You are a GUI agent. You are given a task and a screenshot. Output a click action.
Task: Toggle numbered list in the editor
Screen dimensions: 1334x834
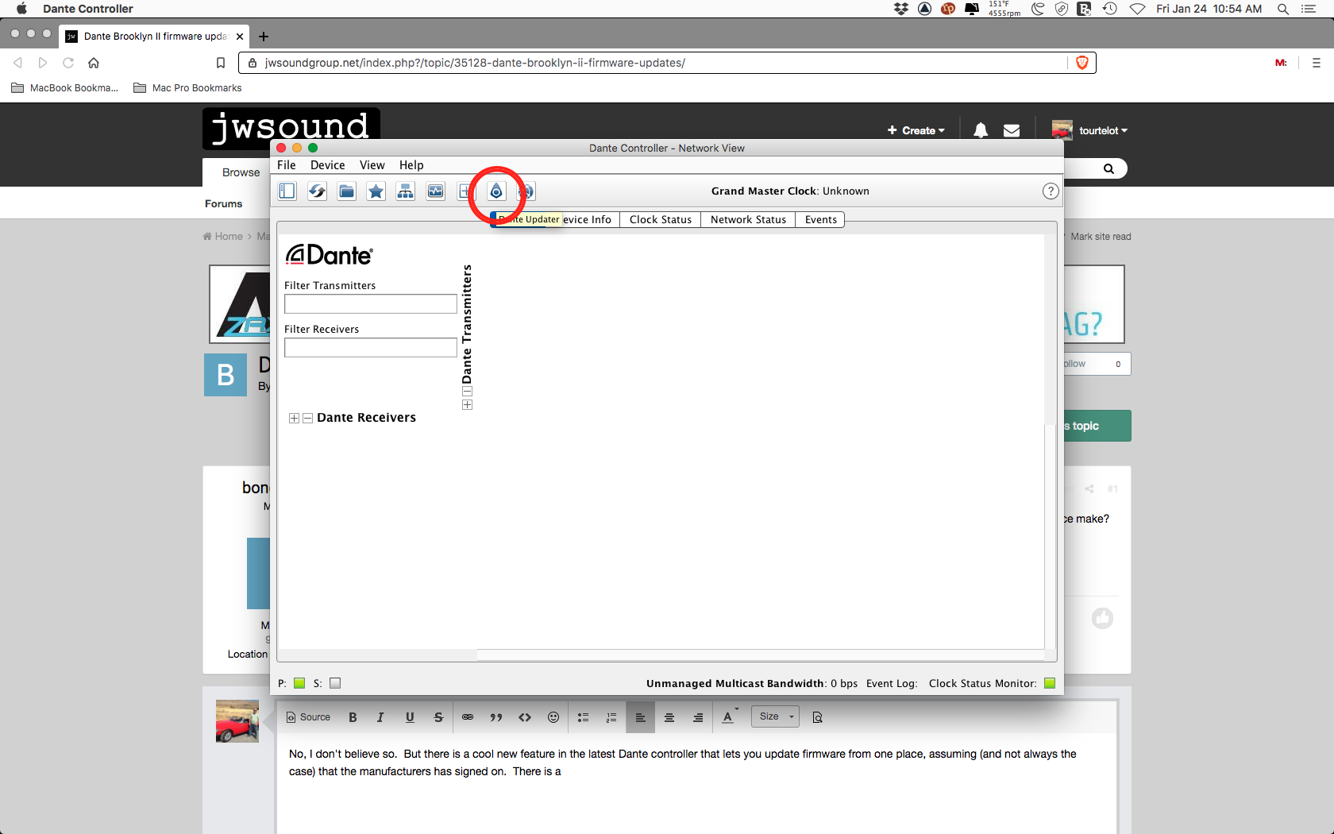tap(611, 717)
